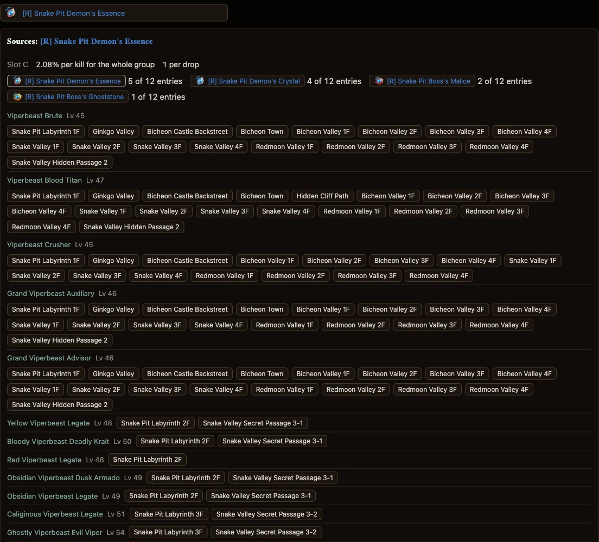Click Snake Pit Labyrinth 1F under Viperbeast Brute

pos(46,131)
